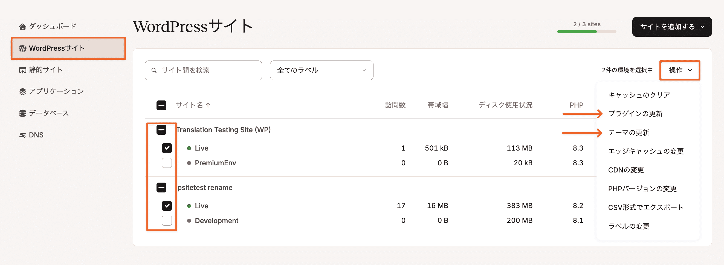Click the 8.2 PHP version value
Image resolution: width=724 pixels, height=265 pixels.
(x=578, y=206)
